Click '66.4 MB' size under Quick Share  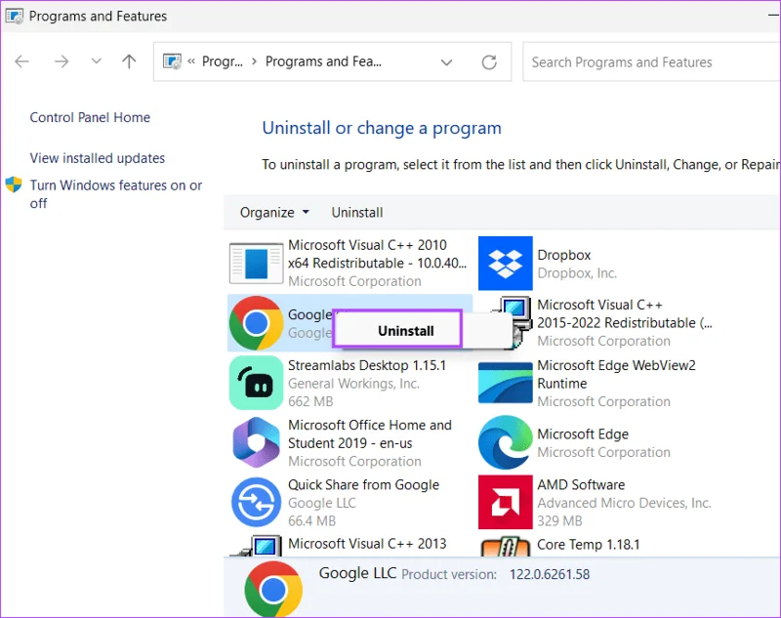tap(311, 521)
